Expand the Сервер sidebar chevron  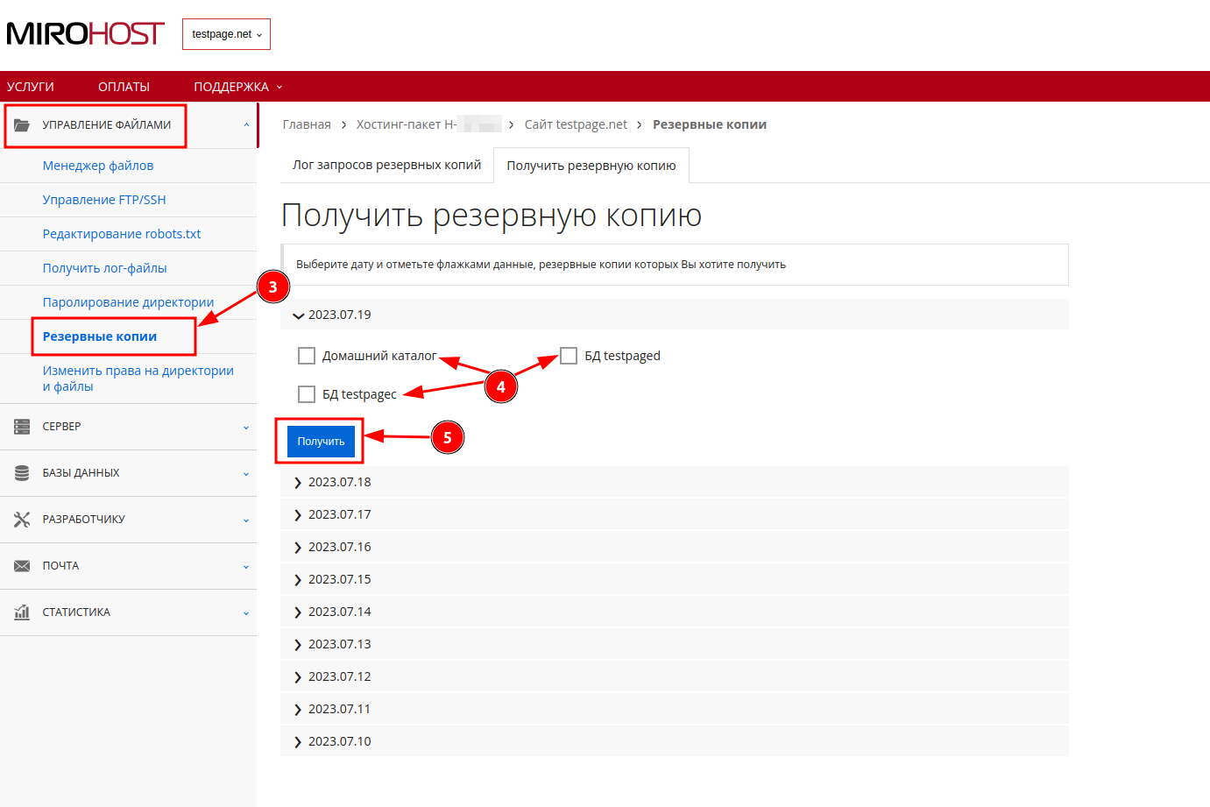246,428
